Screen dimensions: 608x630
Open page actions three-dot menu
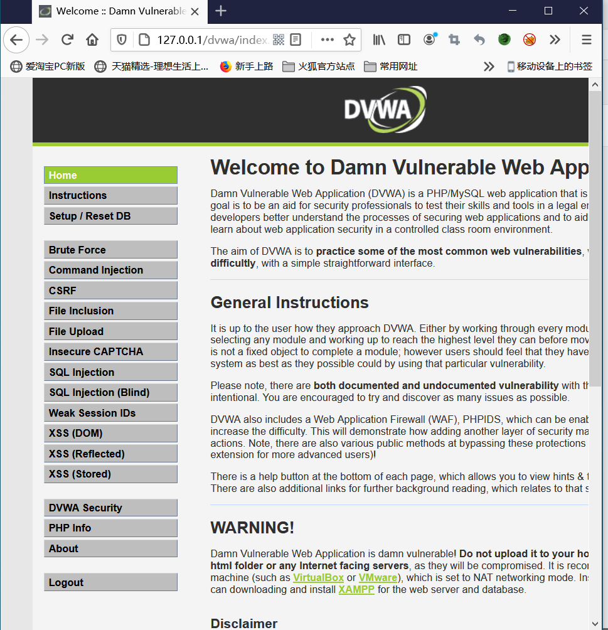pos(327,40)
